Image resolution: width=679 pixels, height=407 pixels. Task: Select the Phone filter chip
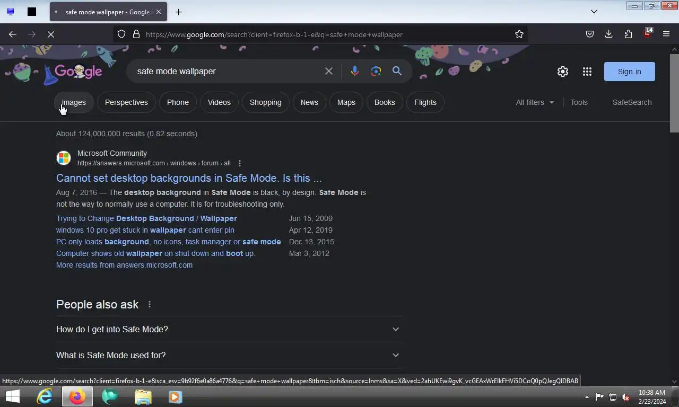coord(178,102)
